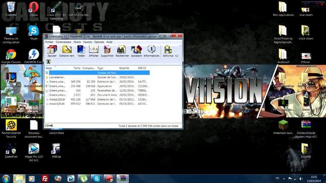The height and width of the screenshot is (183, 326).
Task: Select the GreenLuma file sized 365 056
Action: coord(97,81)
